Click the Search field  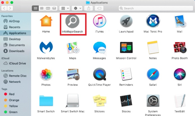pos(156,8)
